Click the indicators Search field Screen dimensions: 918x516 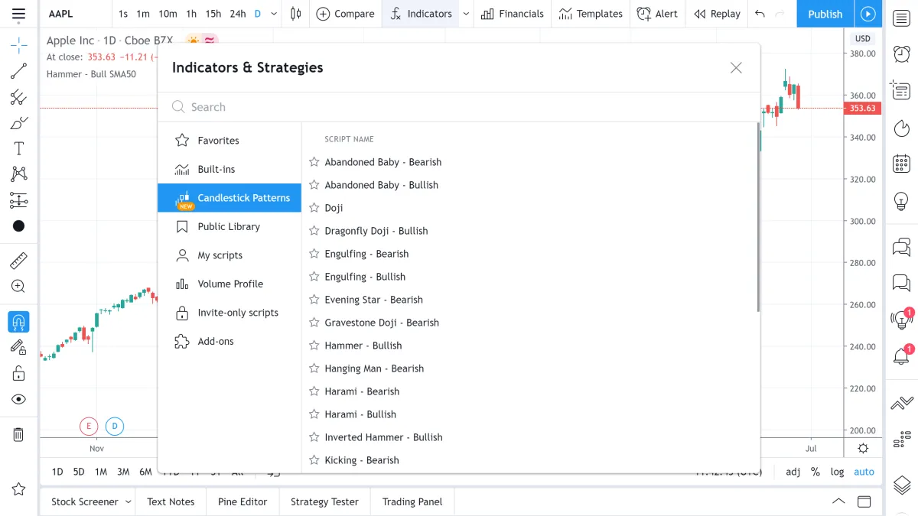point(459,107)
